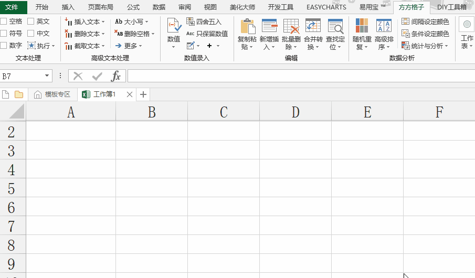Click the fx insert function icon
This screenshot has width=475, height=278.
116,76
